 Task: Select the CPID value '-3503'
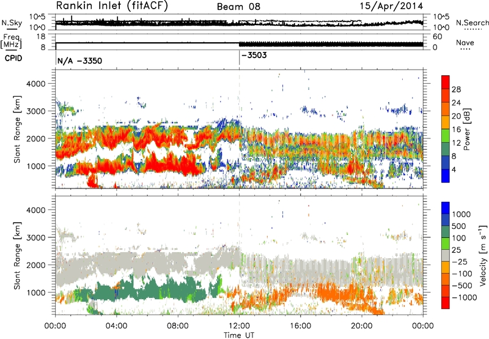[x=254, y=56]
